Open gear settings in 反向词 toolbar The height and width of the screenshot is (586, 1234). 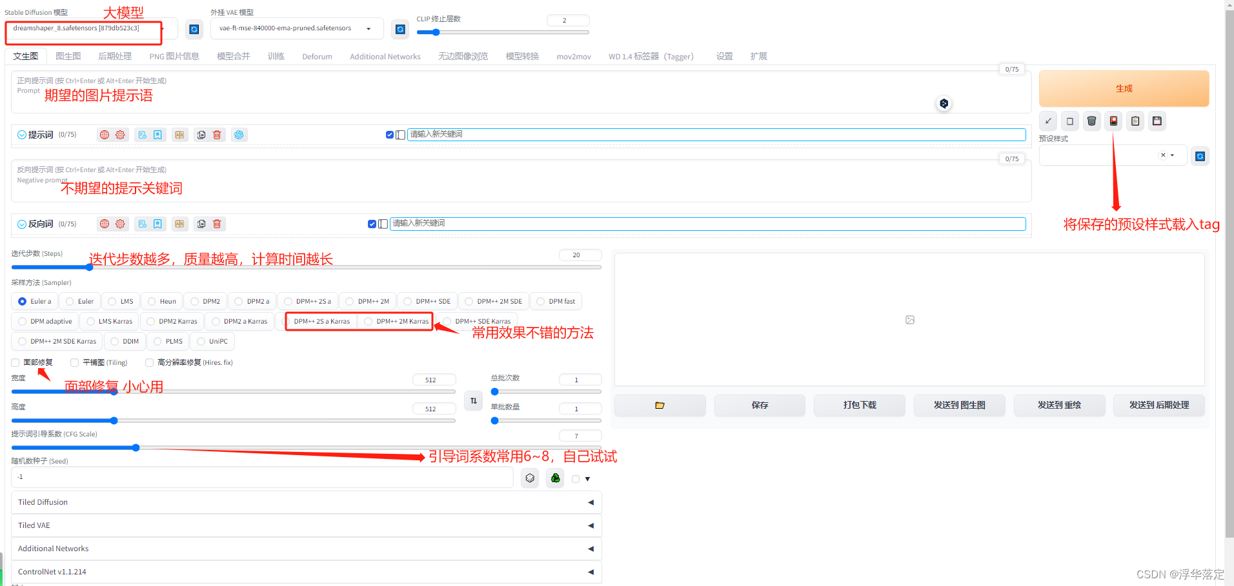coord(120,224)
